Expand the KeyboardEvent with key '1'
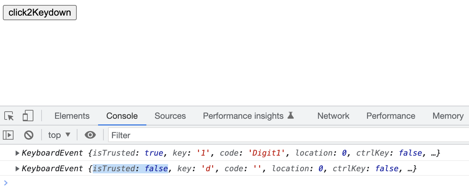 (17, 153)
